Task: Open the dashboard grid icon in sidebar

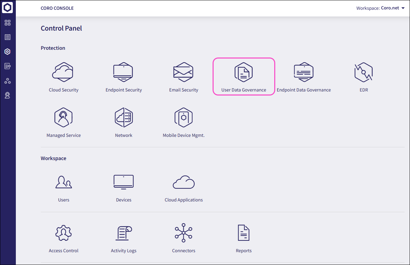Action: click(7, 23)
